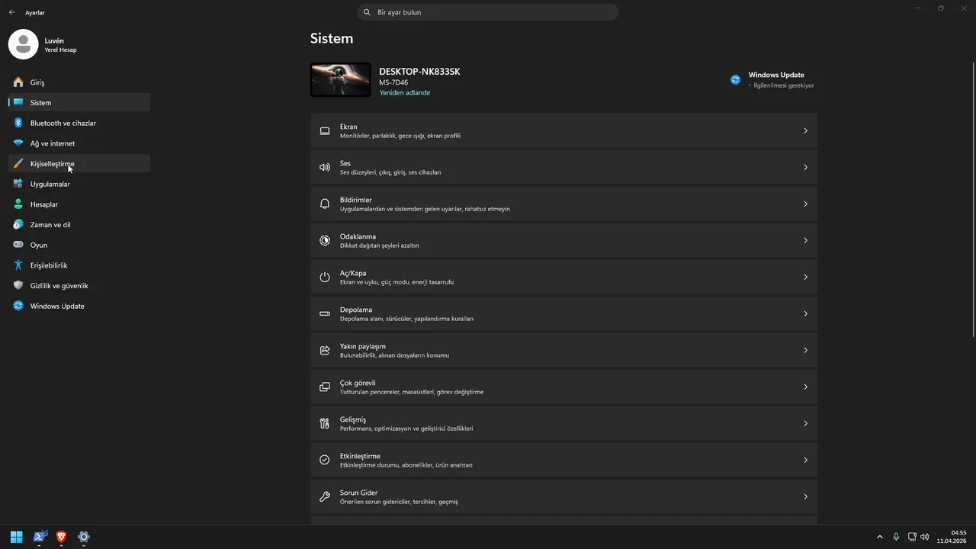This screenshot has height=549, width=976.
Task: Go to Kişiselleştirme in the sidebar
Action: (52, 164)
